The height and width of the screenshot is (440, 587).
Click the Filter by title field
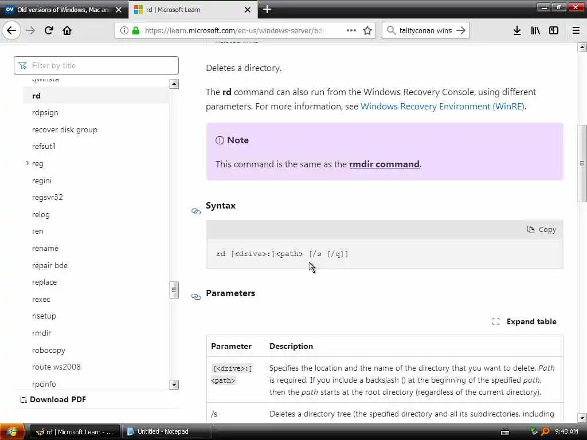click(96, 65)
